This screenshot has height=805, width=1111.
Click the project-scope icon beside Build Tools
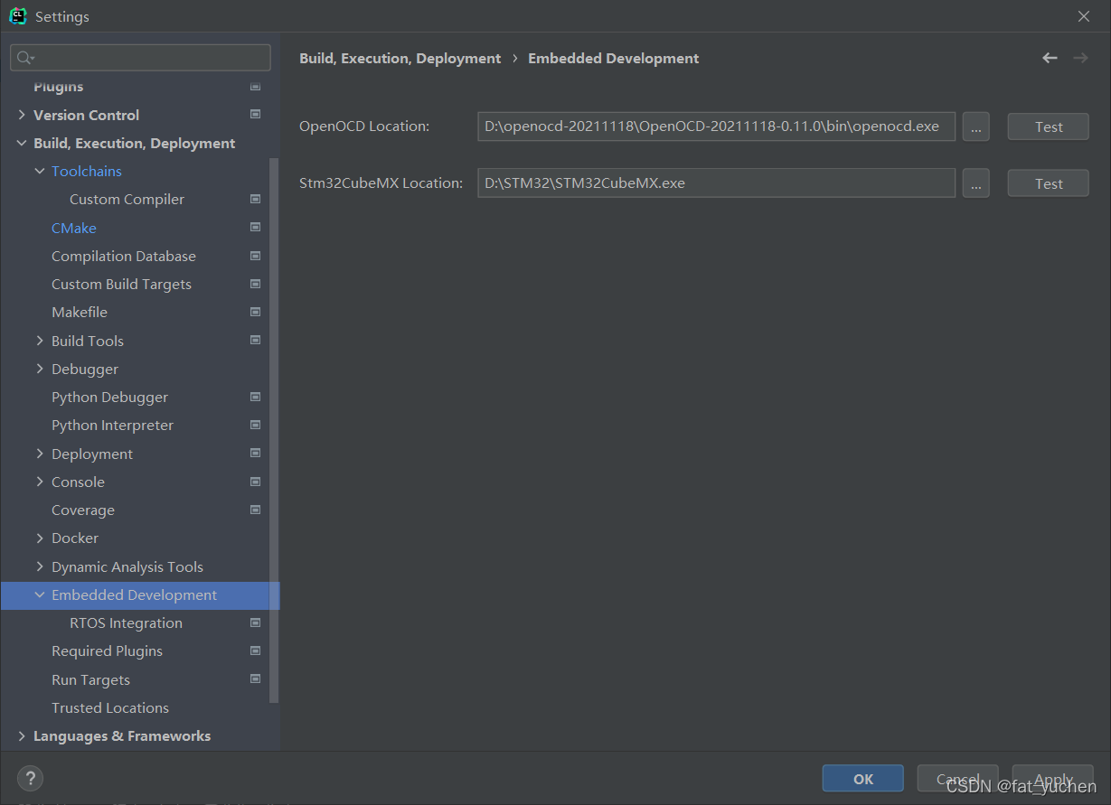pos(255,341)
